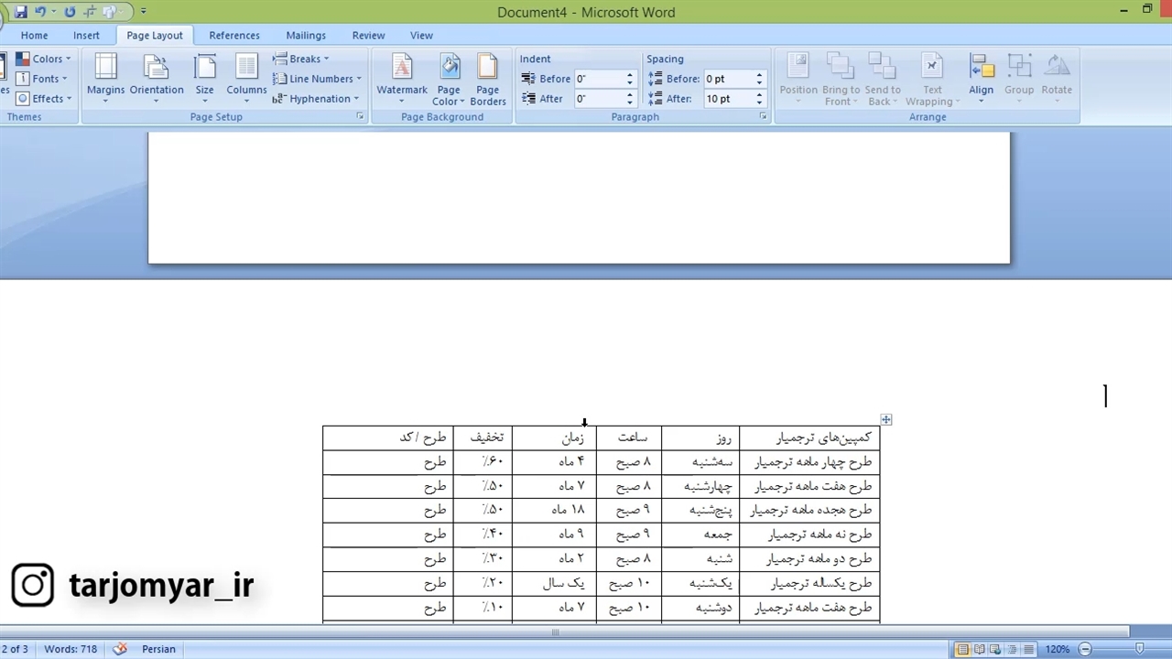Open the Paragraph dialog launcher
This screenshot has width=1172, height=659.
[x=764, y=117]
